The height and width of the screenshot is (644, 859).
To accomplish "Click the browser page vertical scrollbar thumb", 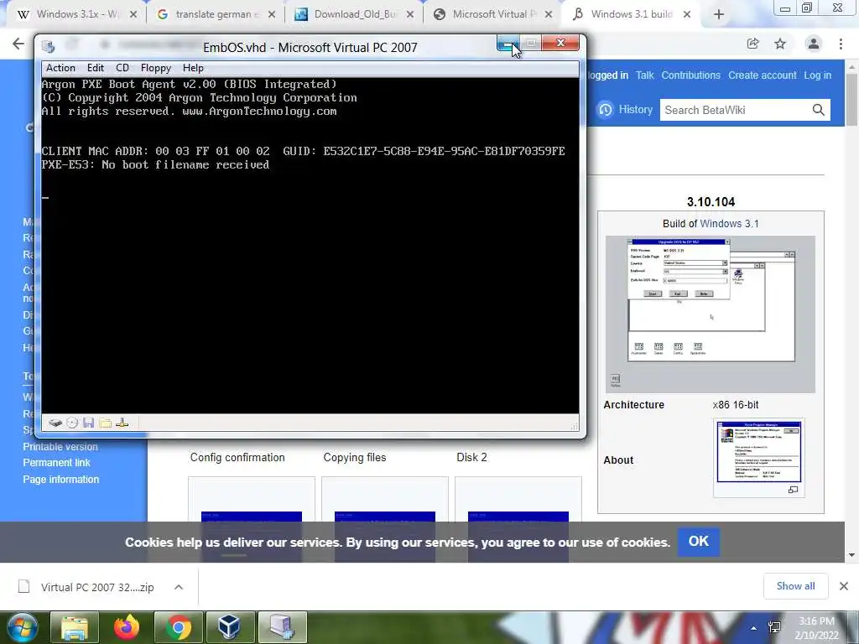I will (851, 99).
